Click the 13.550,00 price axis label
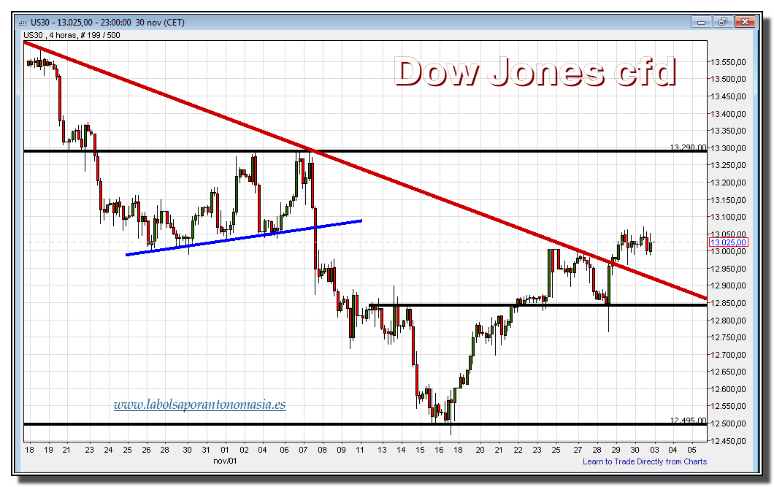 (728, 62)
